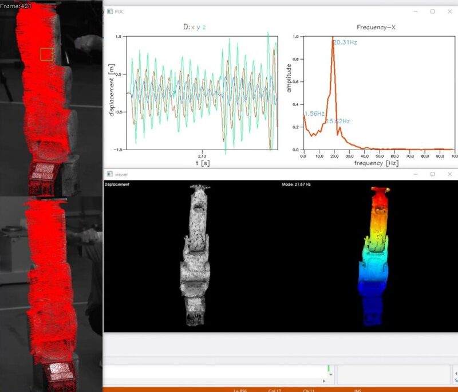Minimize the POC plot window
The width and height of the screenshot is (458, 392).
coord(416,11)
